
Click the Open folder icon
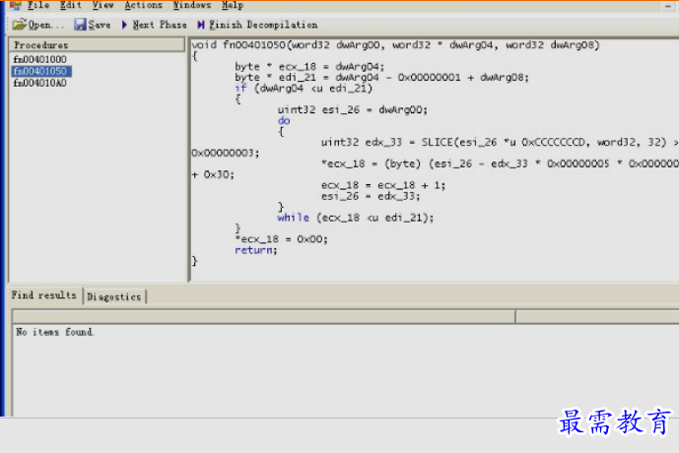point(19,25)
